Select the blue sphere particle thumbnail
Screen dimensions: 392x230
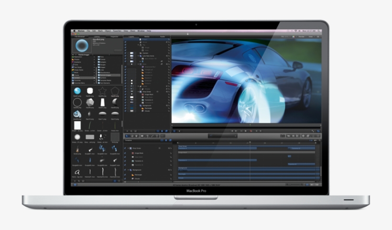pos(77,91)
